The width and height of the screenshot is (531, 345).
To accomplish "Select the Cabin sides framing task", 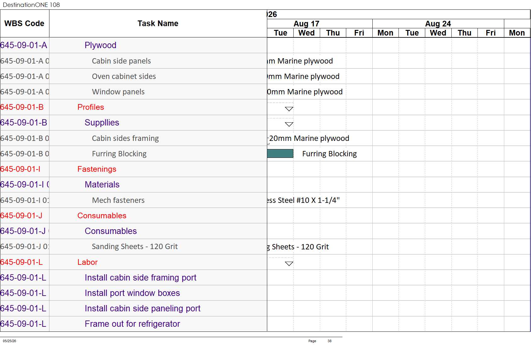I will click(125, 138).
